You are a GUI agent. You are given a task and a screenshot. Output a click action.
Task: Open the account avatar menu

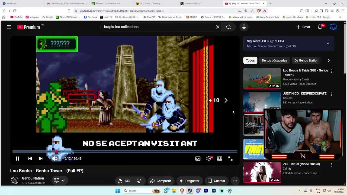coord(333,27)
